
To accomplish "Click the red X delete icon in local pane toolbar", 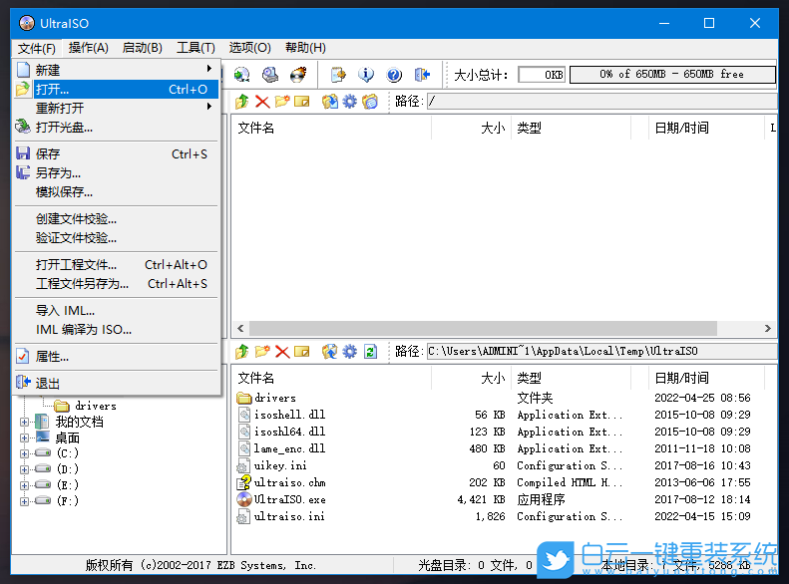I will pyautogui.click(x=282, y=352).
